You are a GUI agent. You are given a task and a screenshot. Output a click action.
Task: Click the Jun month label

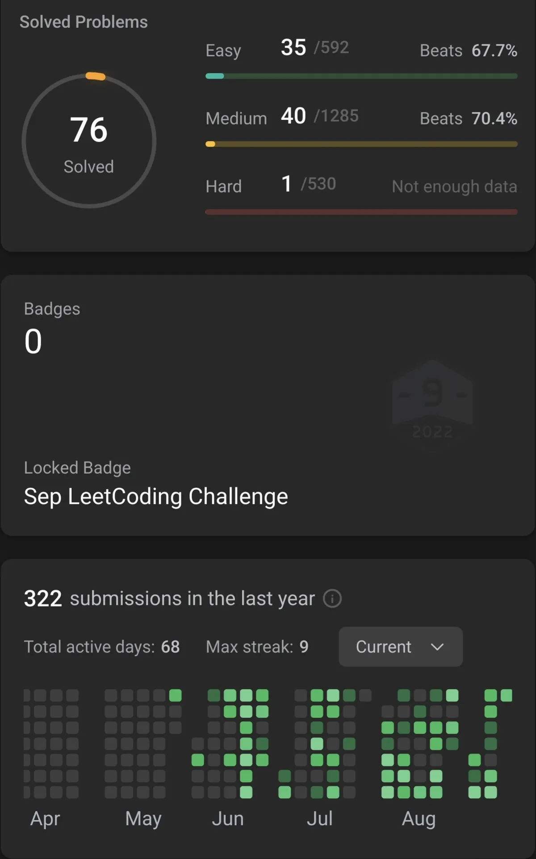228,819
